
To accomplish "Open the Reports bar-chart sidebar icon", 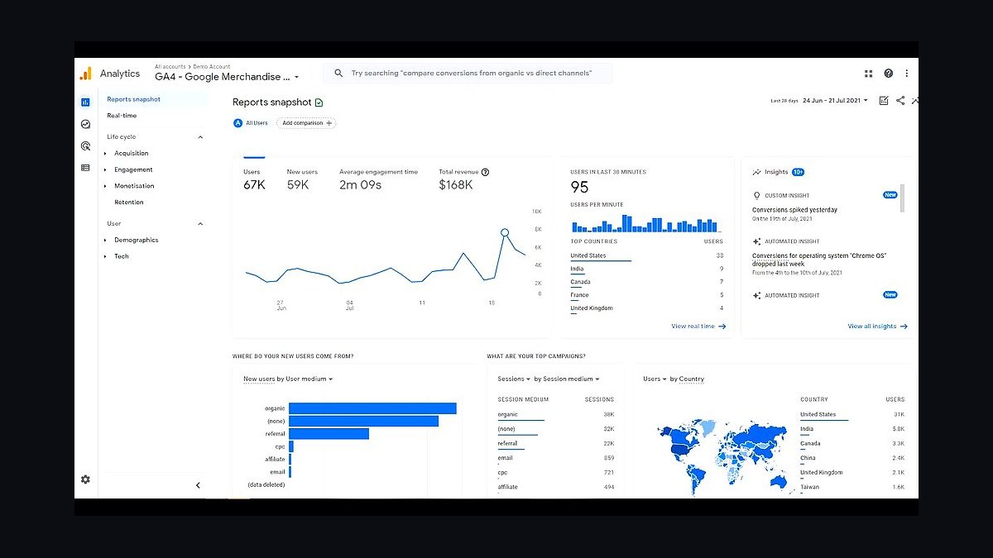I will tap(85, 103).
